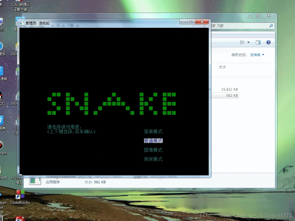This screenshot has height=221, width=295.
Task: Click the console window icon in title bar
Action: pyautogui.click(x=22, y=23)
